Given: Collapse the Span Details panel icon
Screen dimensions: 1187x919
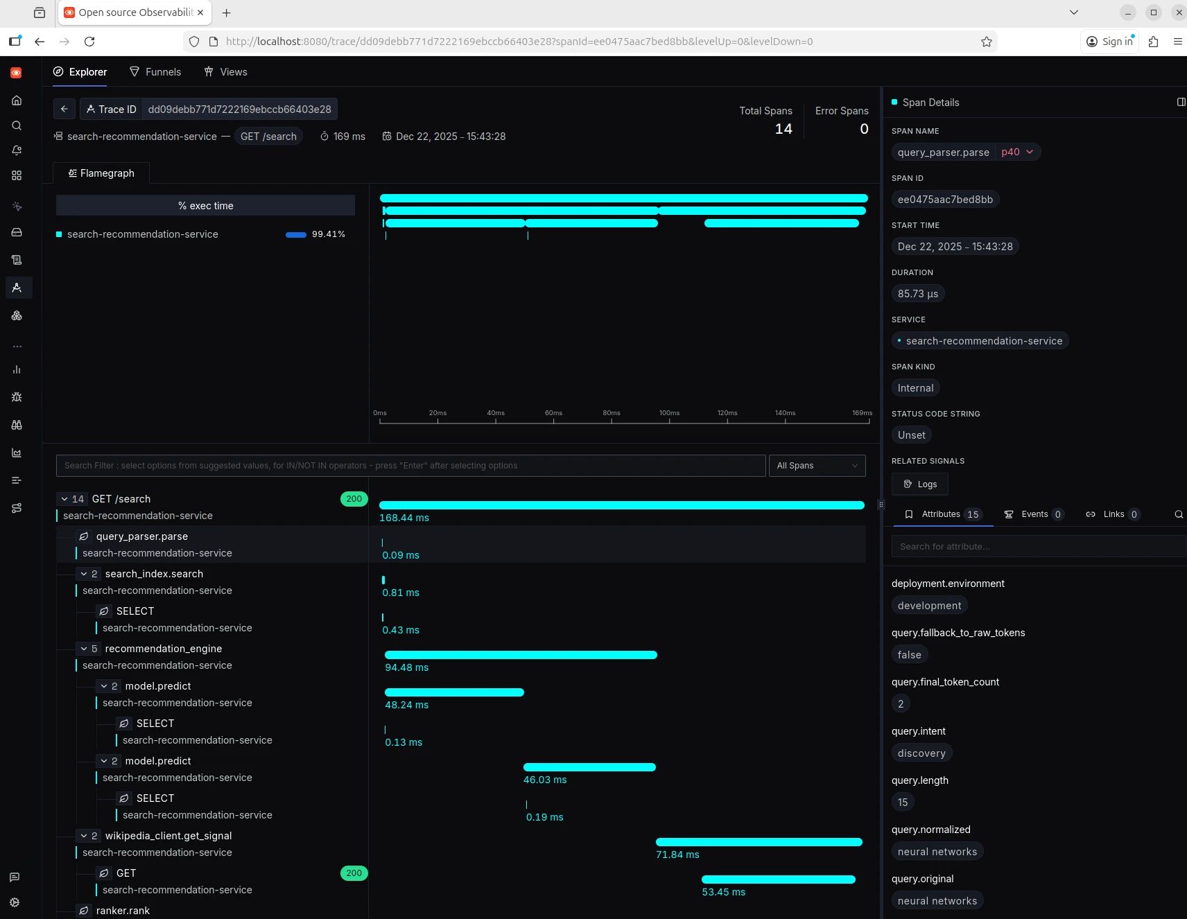Looking at the screenshot, I should pyautogui.click(x=1181, y=102).
